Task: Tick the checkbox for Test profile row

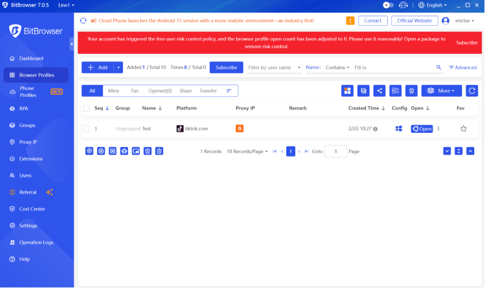Action: coord(86,129)
